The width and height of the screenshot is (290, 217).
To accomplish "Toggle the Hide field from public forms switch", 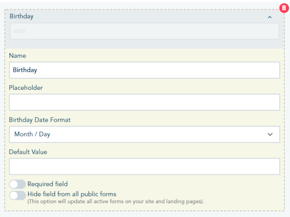I will coord(18,195).
